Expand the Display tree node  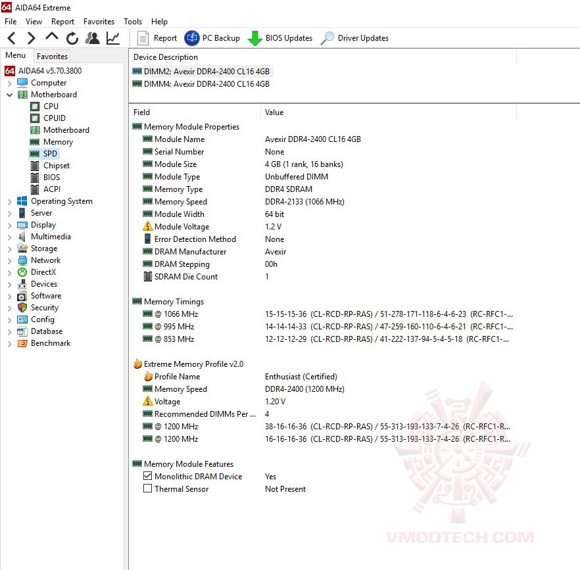pos(10,226)
